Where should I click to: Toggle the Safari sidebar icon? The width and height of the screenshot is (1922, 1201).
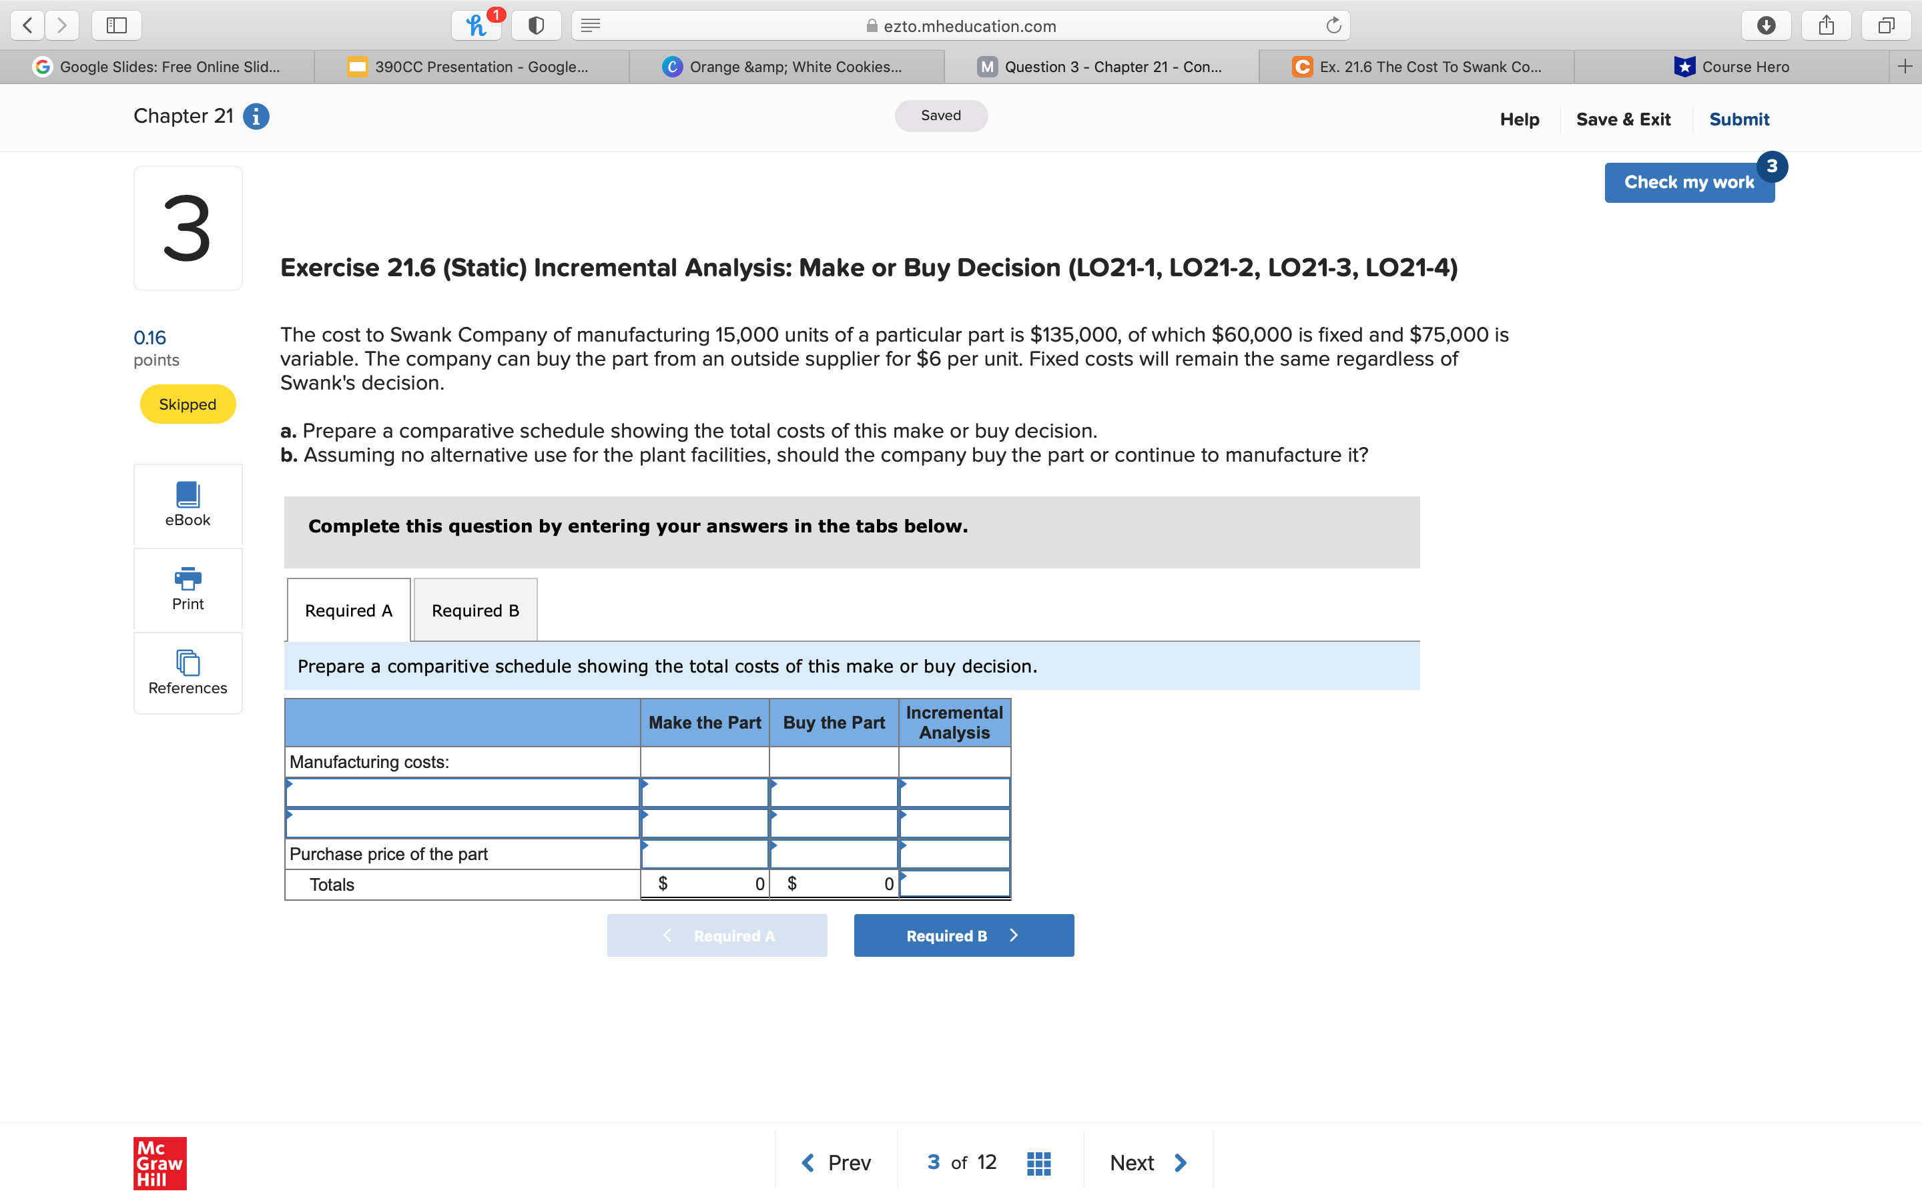115,25
